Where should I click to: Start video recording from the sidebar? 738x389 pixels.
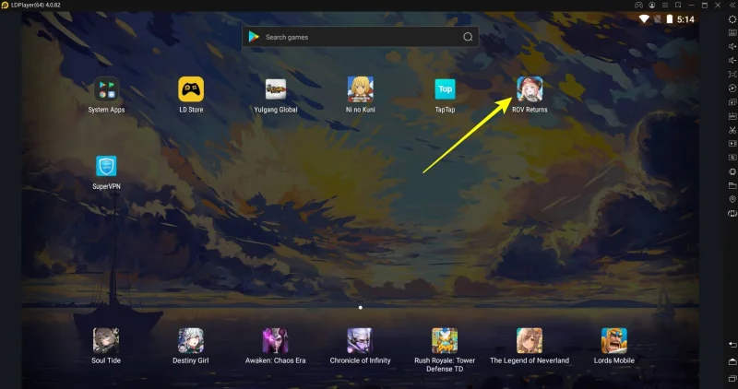[x=732, y=144]
